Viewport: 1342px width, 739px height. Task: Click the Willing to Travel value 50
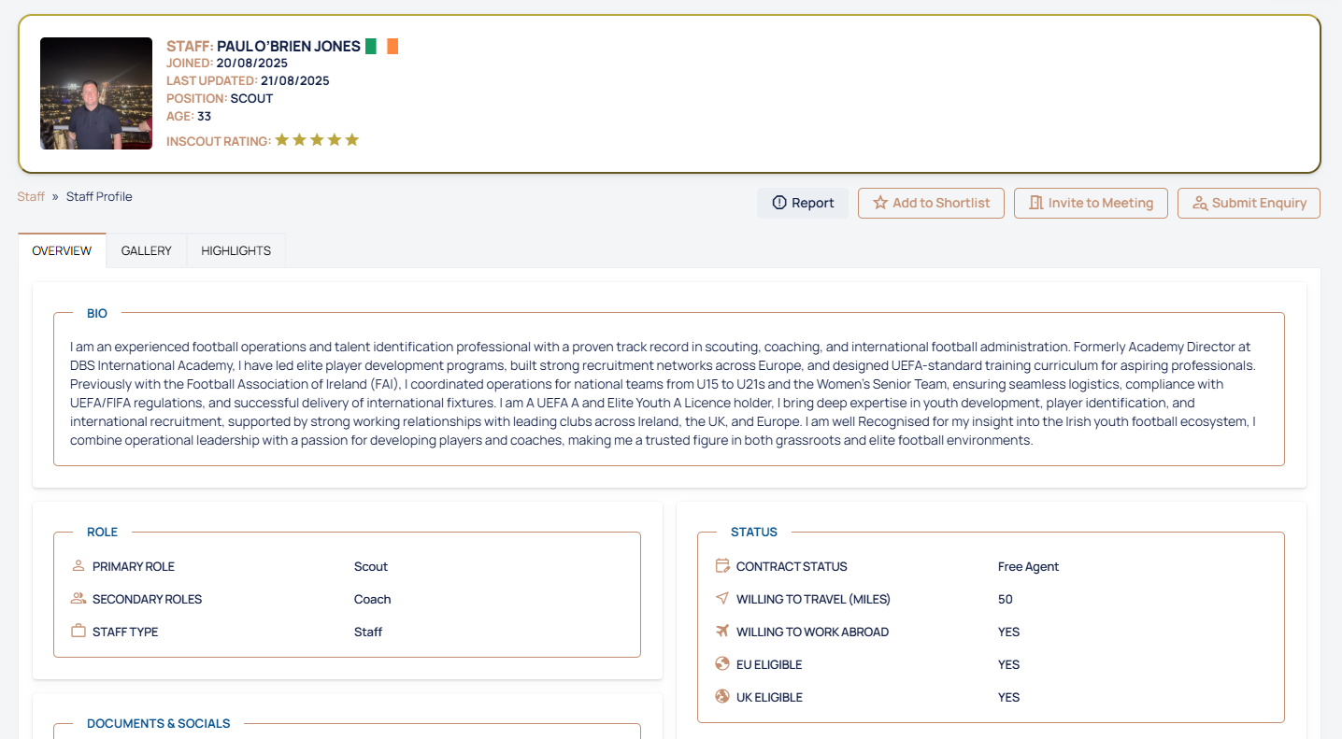pyautogui.click(x=1006, y=599)
